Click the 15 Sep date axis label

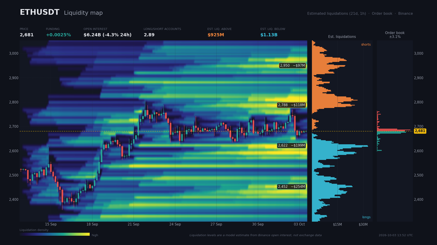tap(51, 224)
